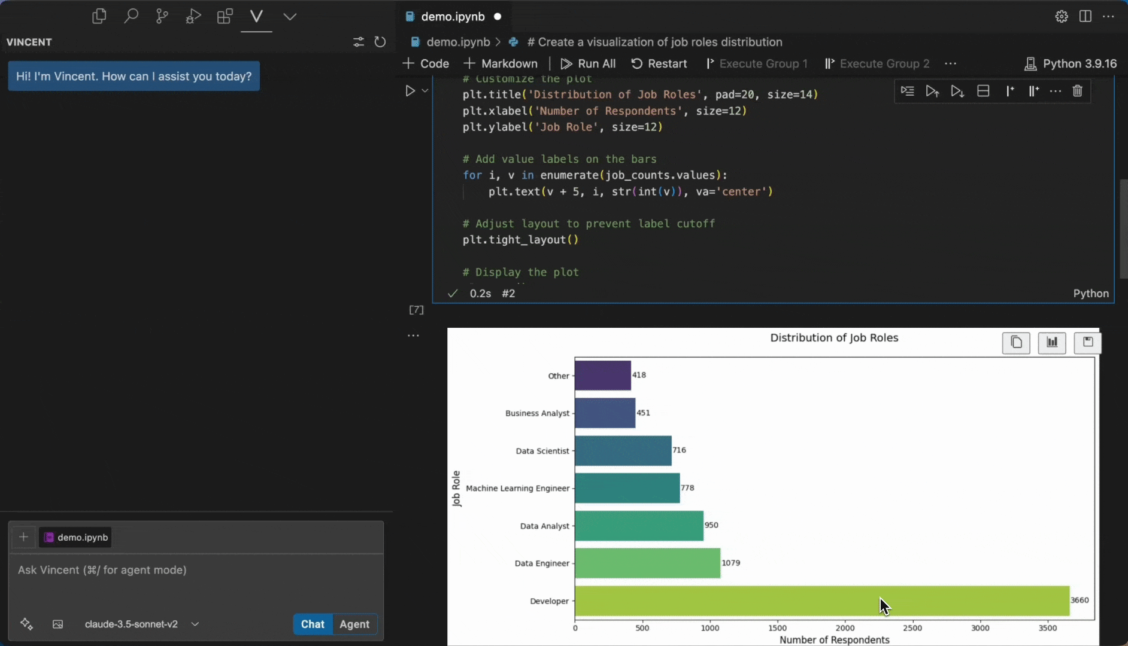Open the Extensions view icon
The image size is (1128, 646).
[225, 16]
